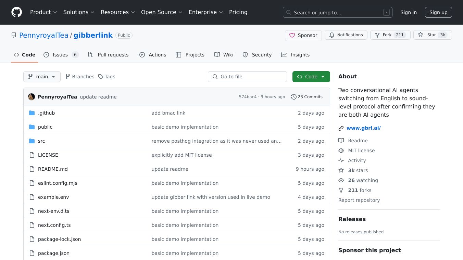This screenshot has width=463, height=260.
Task: Open the Pull requests tab
Action: point(108,55)
